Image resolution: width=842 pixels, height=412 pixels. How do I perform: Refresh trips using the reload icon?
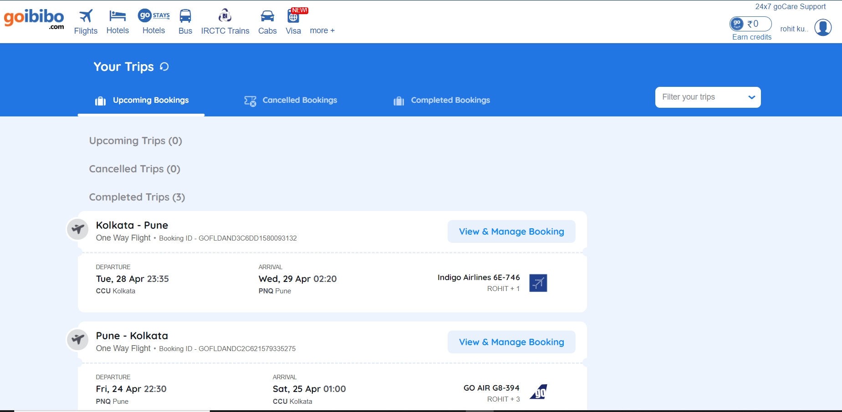[164, 66]
